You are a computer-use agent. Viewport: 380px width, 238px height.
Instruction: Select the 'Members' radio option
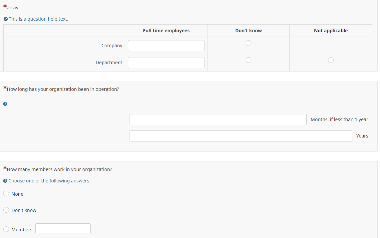[6, 229]
